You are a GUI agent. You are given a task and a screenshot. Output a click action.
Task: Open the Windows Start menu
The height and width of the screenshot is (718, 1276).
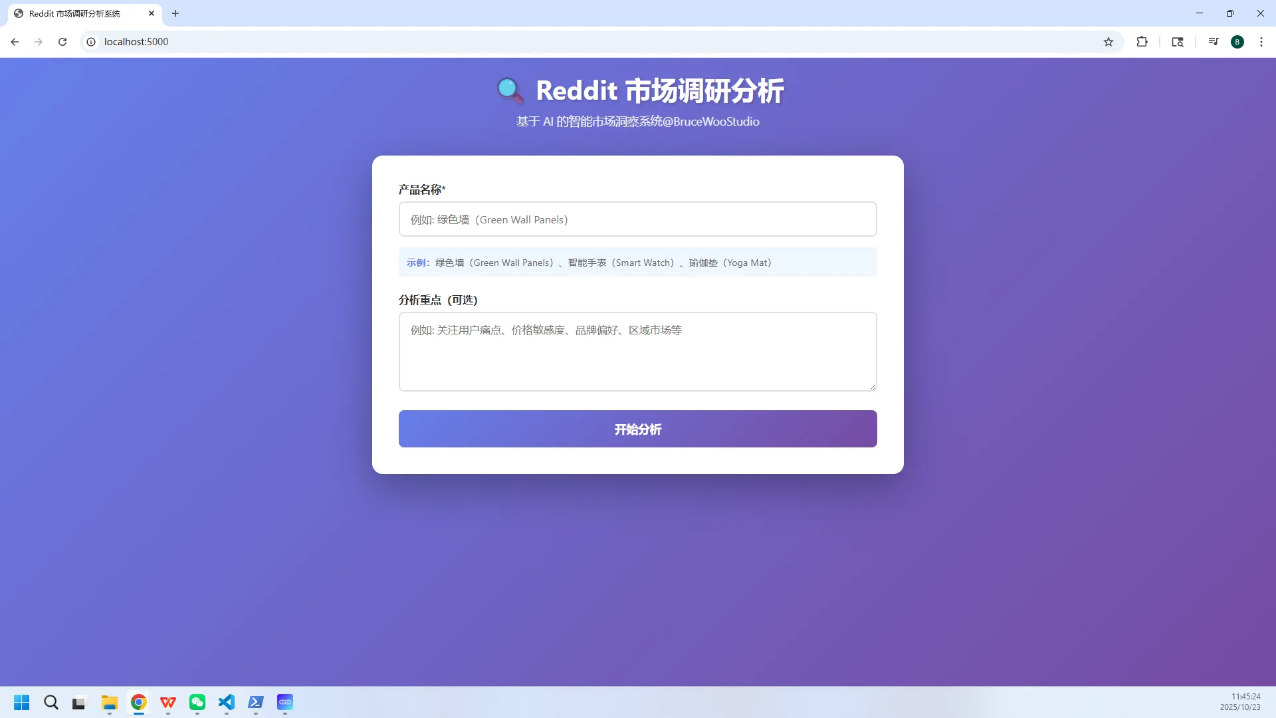click(x=21, y=703)
